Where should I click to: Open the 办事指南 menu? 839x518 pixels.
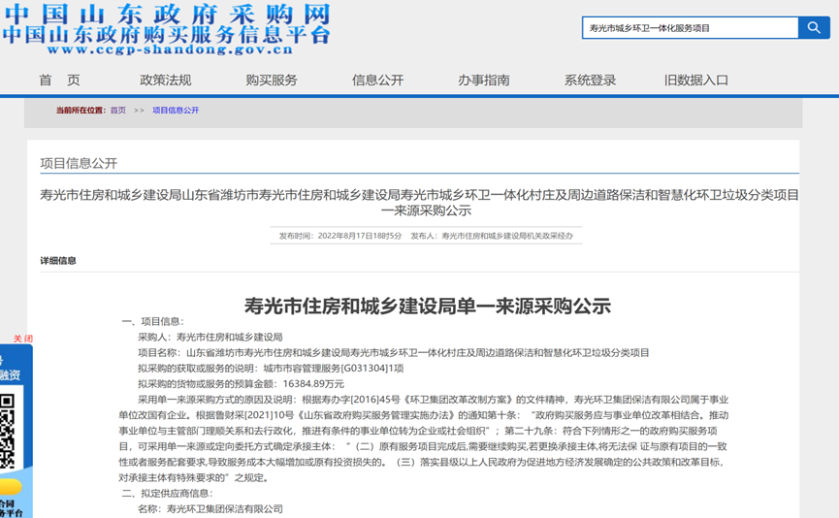(x=484, y=81)
